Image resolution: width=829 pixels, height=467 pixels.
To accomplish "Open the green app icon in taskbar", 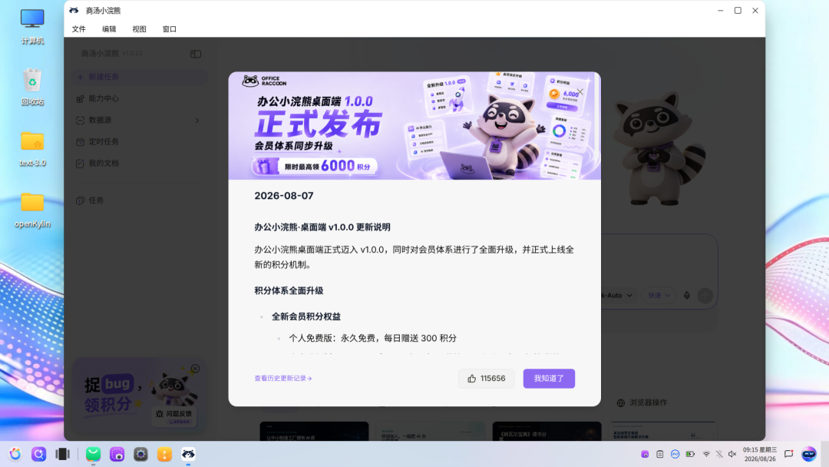I will 93,454.
